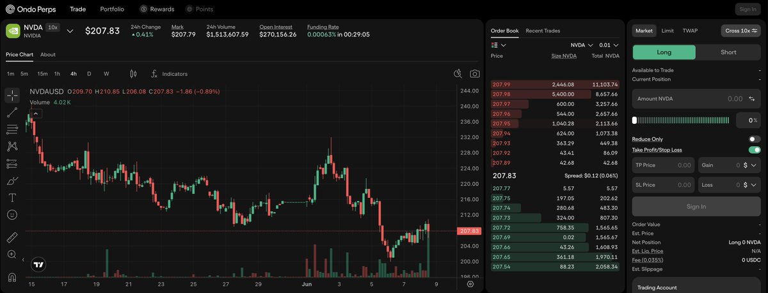768x293 pixels.
Task: Disable the Take Profit/Stop Loss switch
Action: (x=755, y=150)
